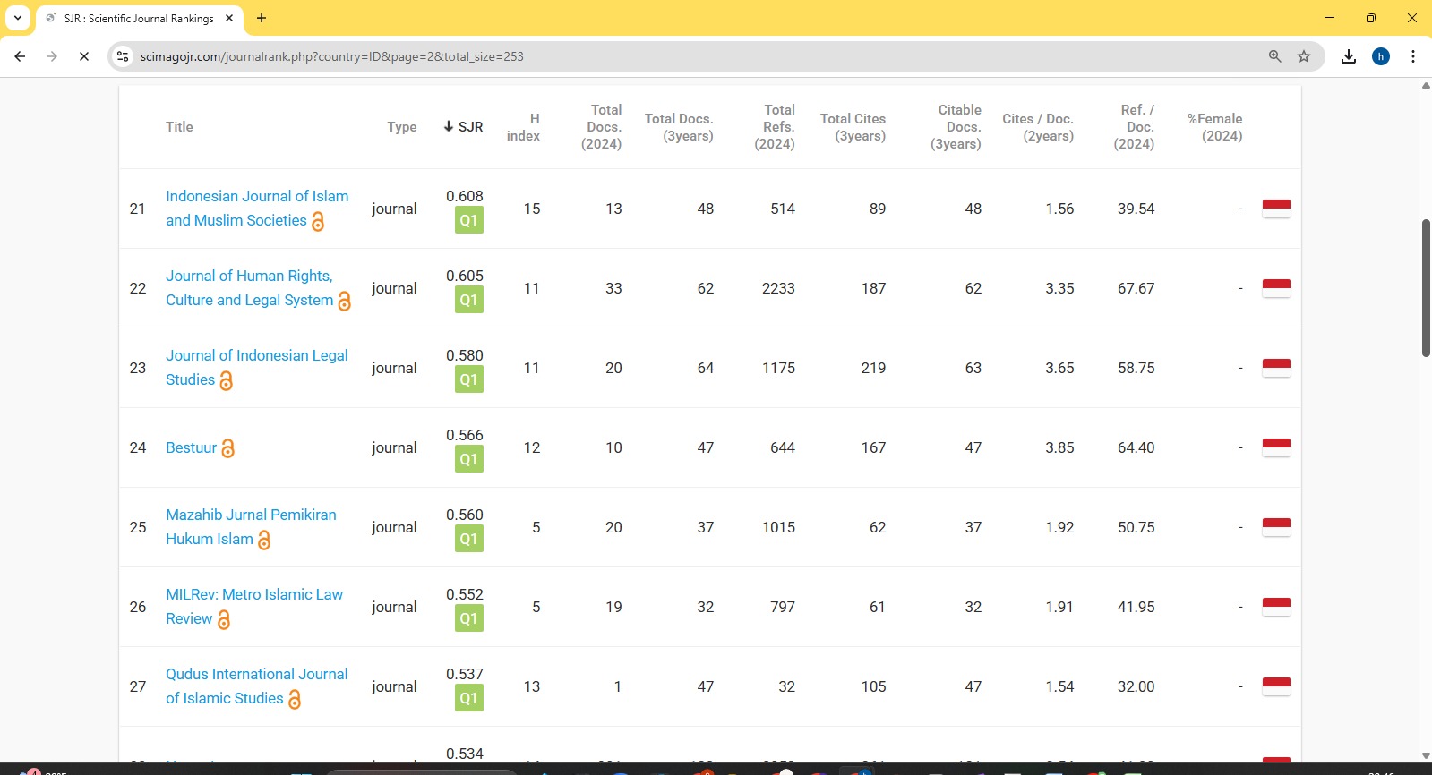This screenshot has width=1432, height=775.
Task: Open the browser downloads icon
Action: tap(1349, 56)
